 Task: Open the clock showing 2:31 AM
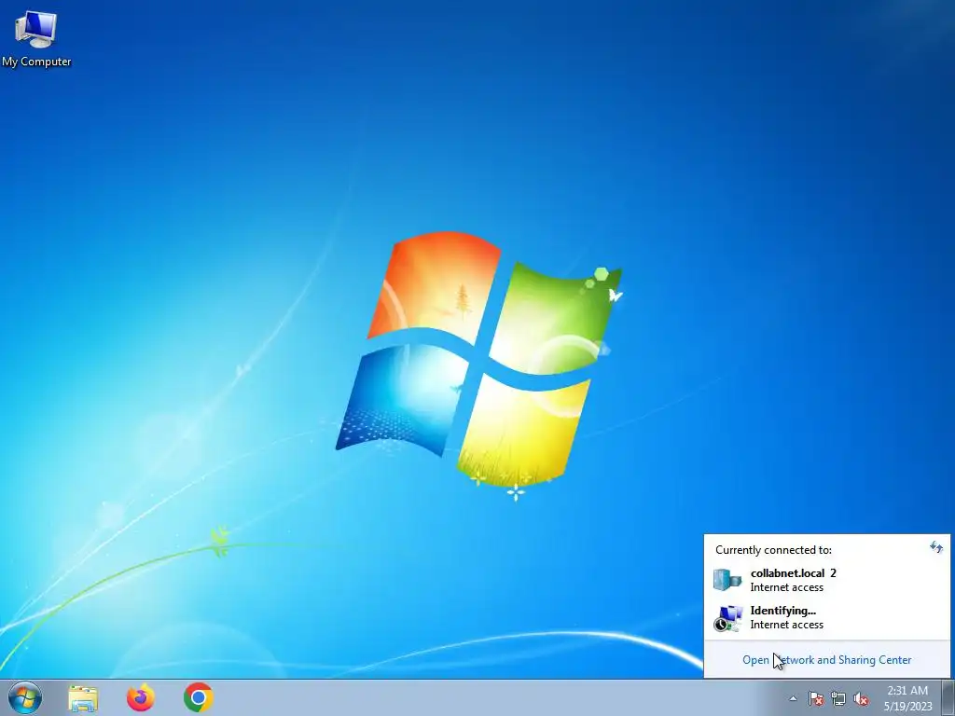click(x=907, y=698)
